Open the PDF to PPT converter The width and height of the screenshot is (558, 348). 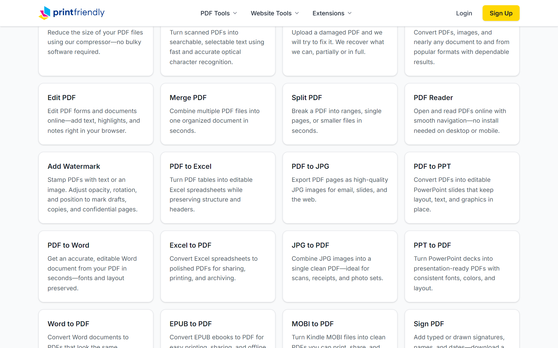462,188
